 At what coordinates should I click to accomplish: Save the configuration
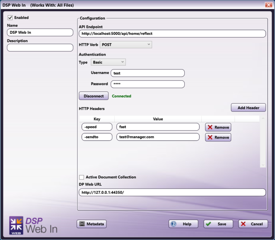[x=218, y=224]
